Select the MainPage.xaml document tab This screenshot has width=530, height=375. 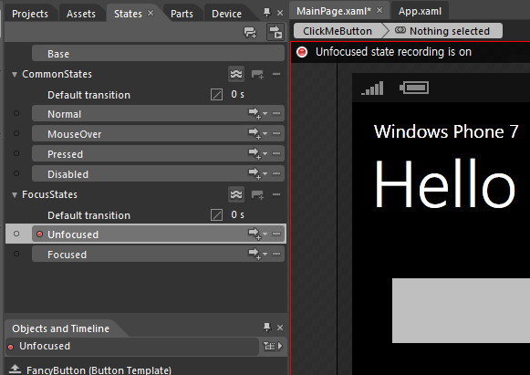pos(334,11)
